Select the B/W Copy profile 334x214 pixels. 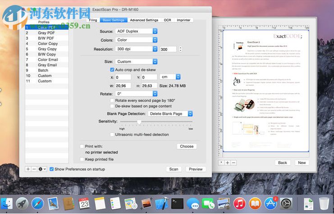[x=47, y=55]
